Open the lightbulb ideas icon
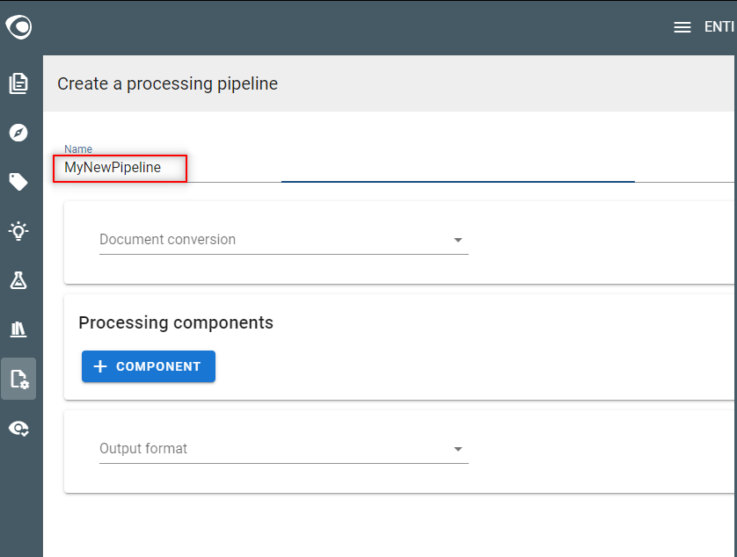The image size is (737, 557). [x=18, y=231]
